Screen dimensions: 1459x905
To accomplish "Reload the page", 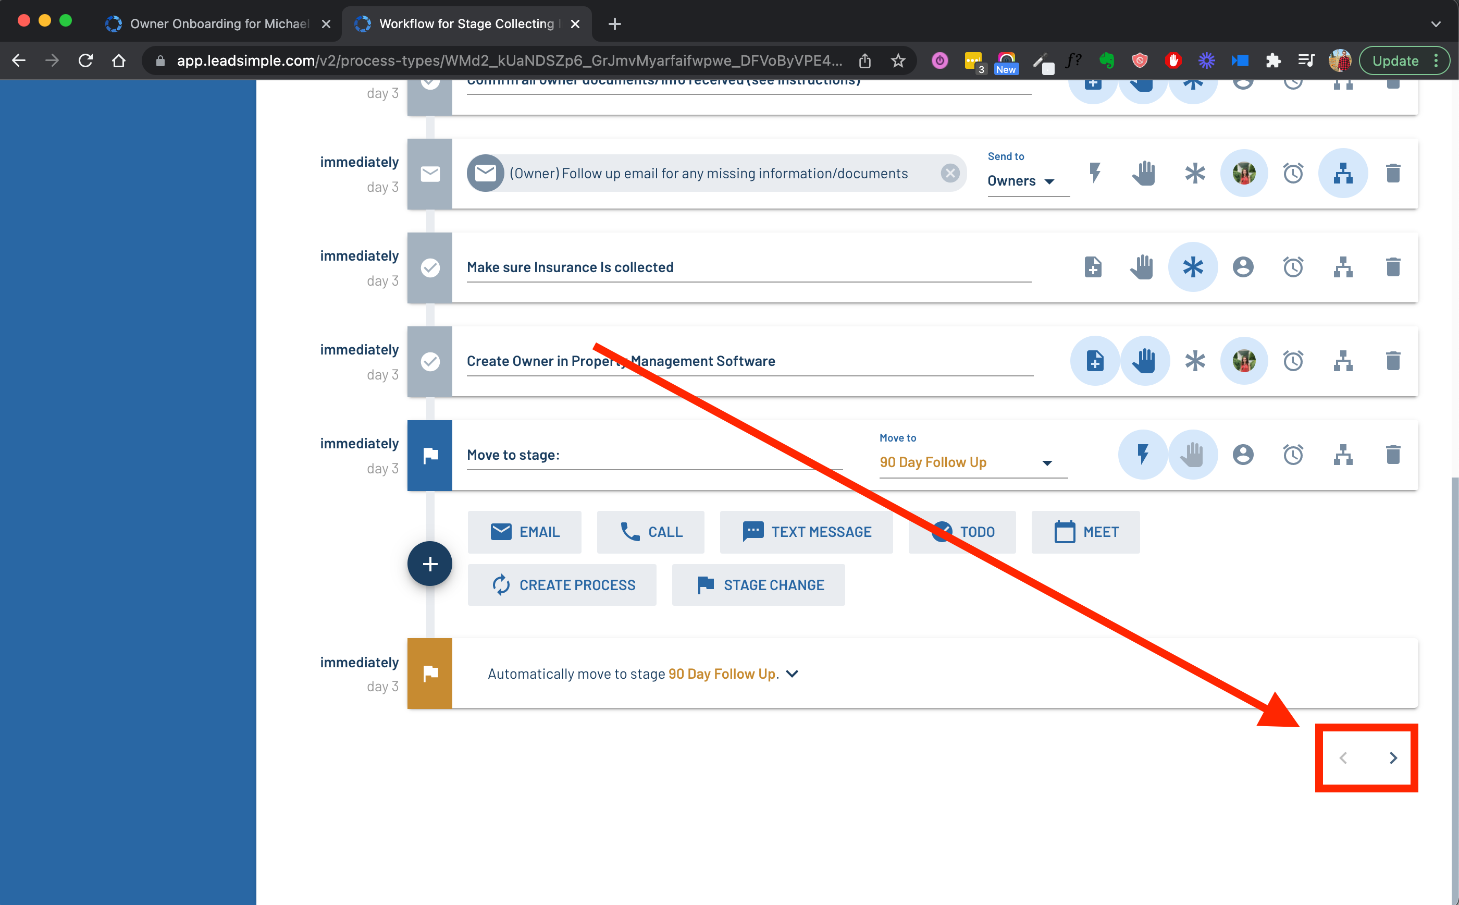I will (x=85, y=60).
